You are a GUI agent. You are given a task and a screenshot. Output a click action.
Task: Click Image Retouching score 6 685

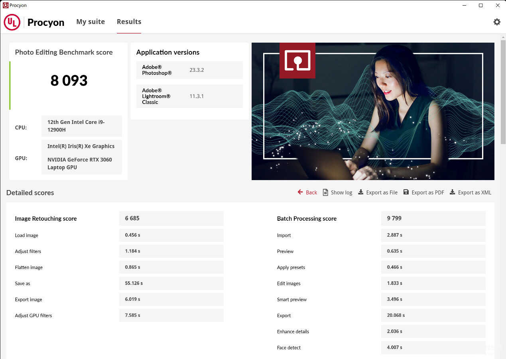tap(171, 218)
